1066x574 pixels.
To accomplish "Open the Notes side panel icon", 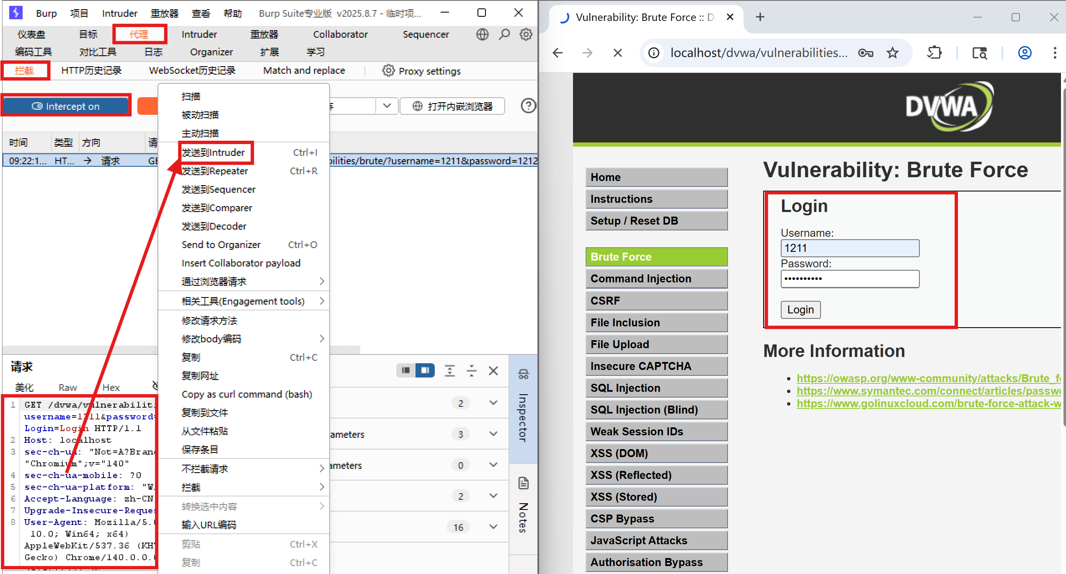I will [523, 483].
